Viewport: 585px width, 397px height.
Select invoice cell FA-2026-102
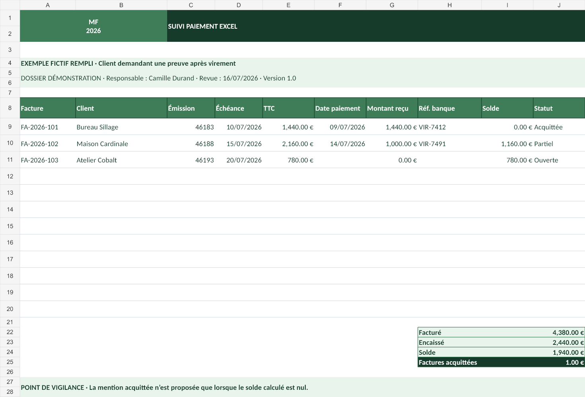(x=48, y=143)
